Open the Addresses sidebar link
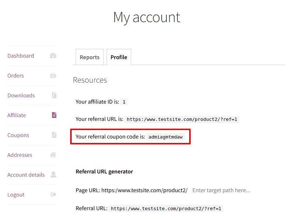The width and height of the screenshot is (295, 219). 20,155
